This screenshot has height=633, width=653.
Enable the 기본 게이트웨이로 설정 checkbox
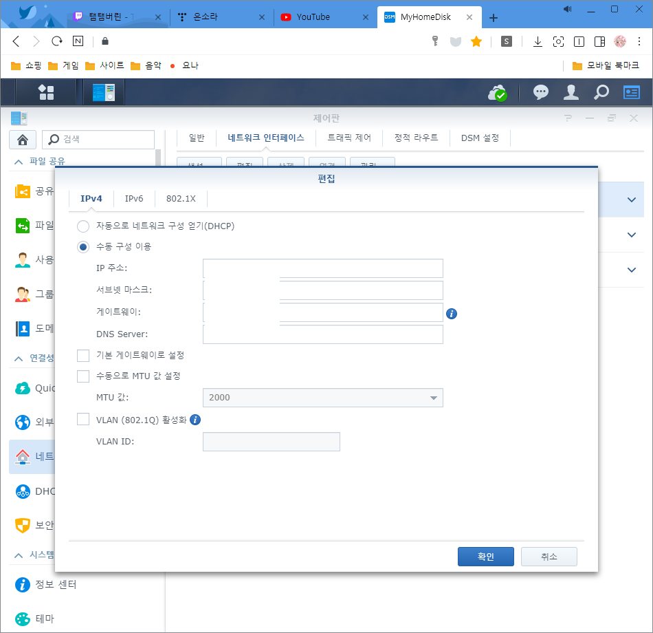[83, 355]
